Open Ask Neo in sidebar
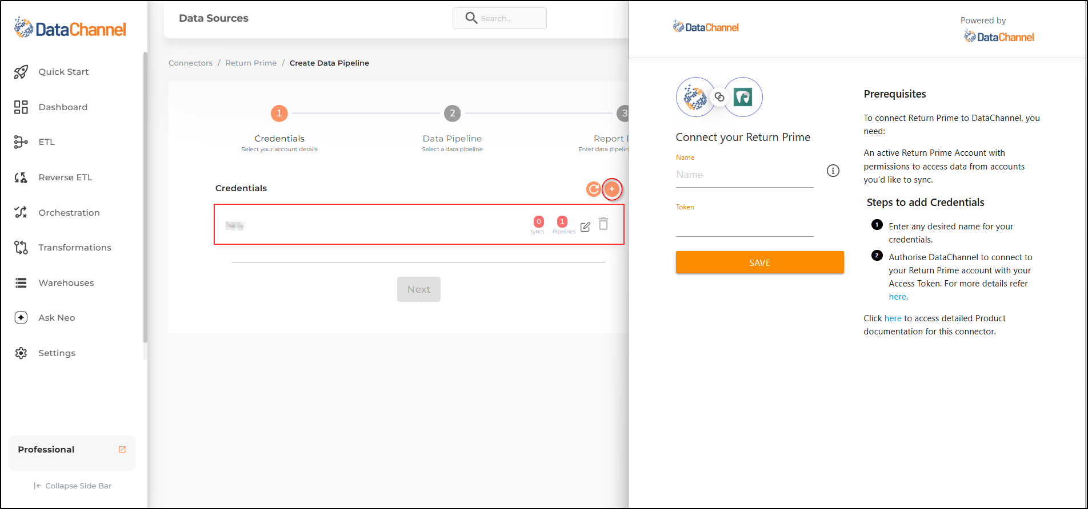Image resolution: width=1088 pixels, height=509 pixels. [x=57, y=318]
